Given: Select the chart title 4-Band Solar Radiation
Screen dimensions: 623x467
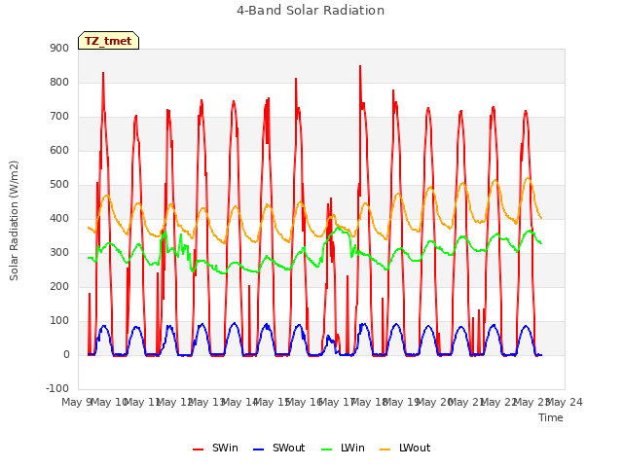Looking at the screenshot, I should tap(311, 11).
